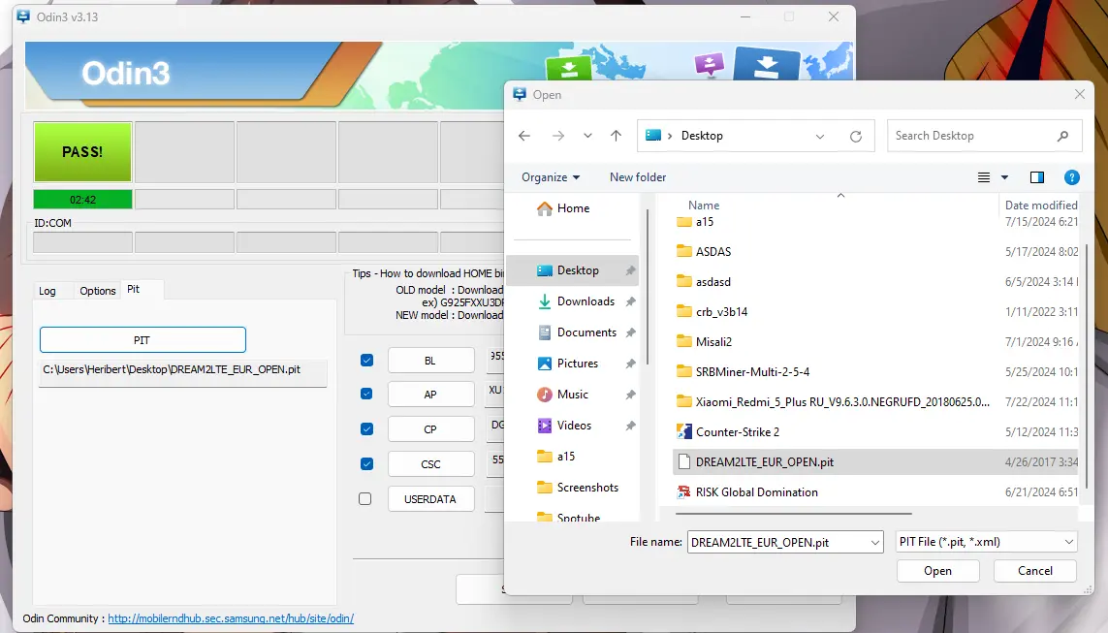Click the horizontal scrollbar in file list
The image size is (1108, 633).
[794, 514]
